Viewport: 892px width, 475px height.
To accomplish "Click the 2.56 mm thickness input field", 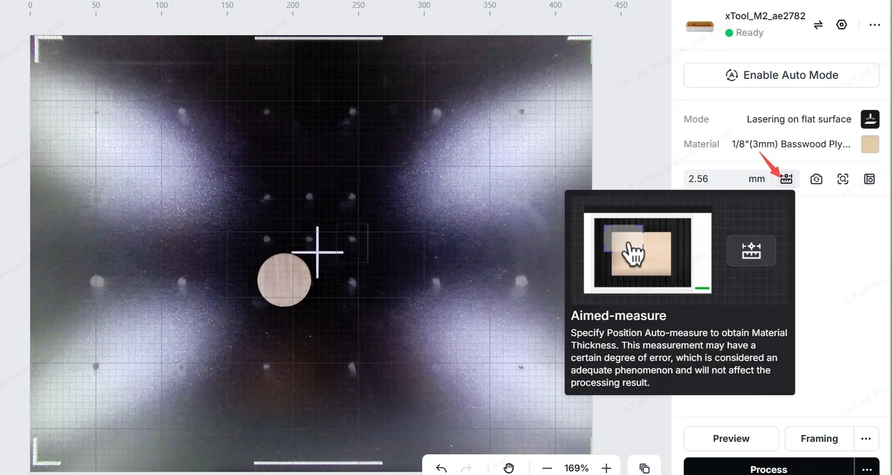I will click(x=727, y=179).
